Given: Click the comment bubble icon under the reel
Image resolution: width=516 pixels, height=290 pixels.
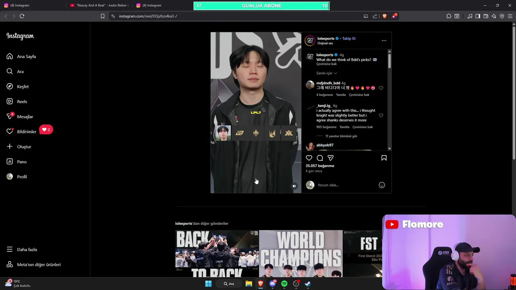Looking at the screenshot, I should click(320, 158).
